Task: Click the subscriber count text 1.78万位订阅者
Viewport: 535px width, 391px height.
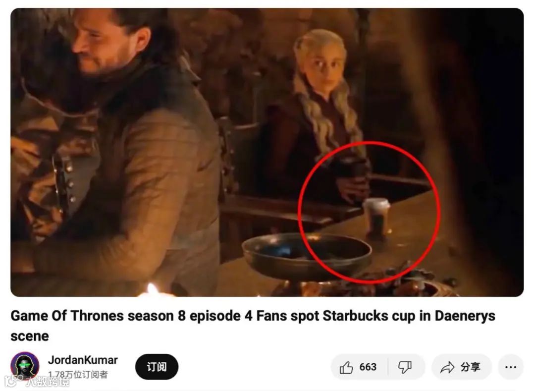Action: (78, 375)
